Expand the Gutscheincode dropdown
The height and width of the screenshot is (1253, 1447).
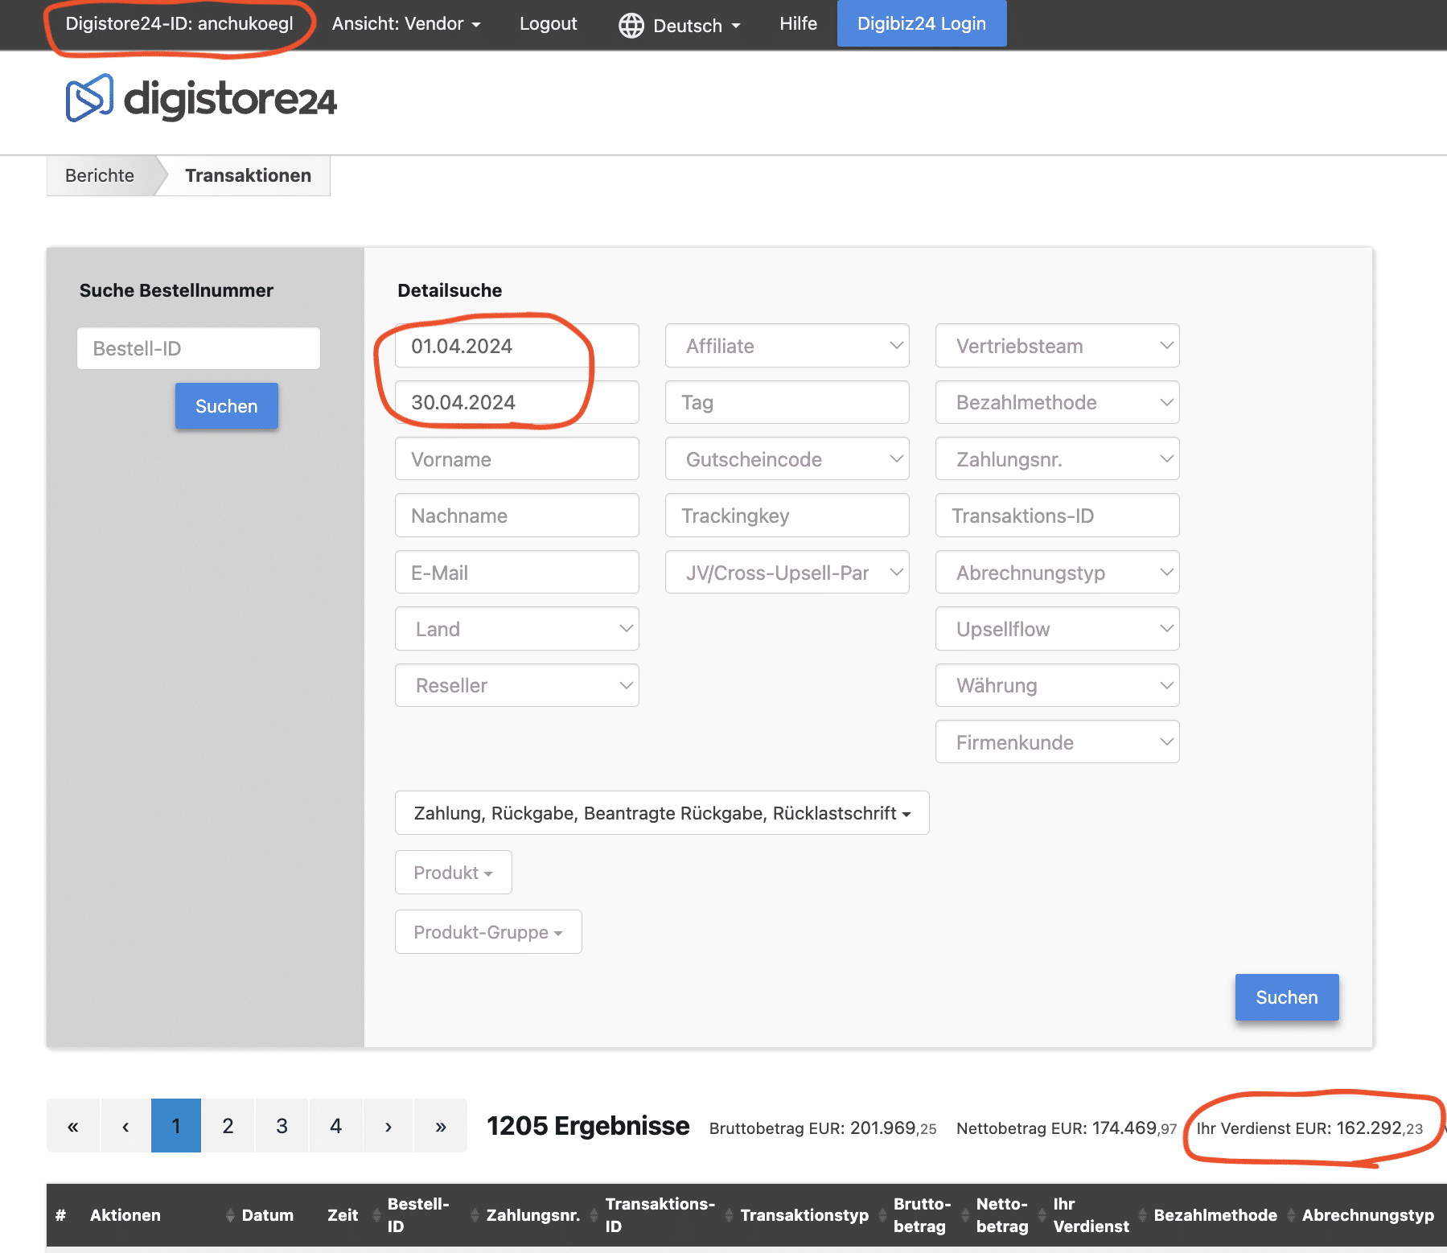(787, 459)
